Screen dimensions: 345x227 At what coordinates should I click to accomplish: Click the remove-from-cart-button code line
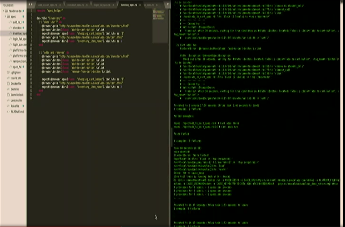pos(76,71)
